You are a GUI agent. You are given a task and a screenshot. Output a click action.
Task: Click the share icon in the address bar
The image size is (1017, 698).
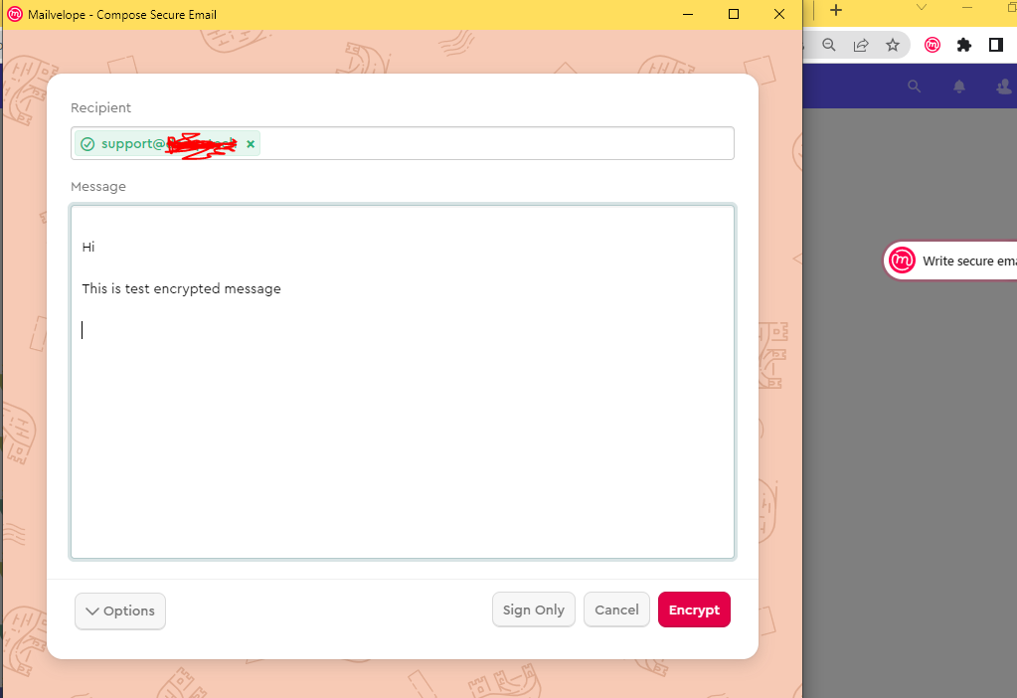pyautogui.click(x=861, y=45)
